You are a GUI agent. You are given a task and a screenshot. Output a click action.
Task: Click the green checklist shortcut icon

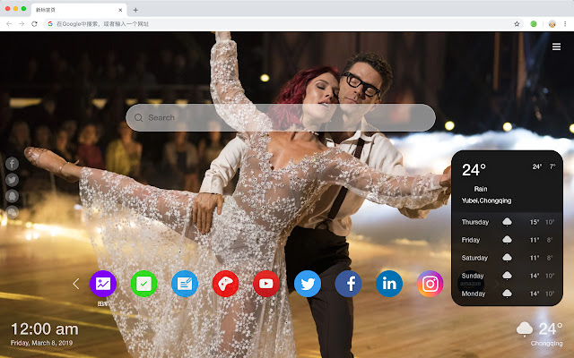pos(143,284)
